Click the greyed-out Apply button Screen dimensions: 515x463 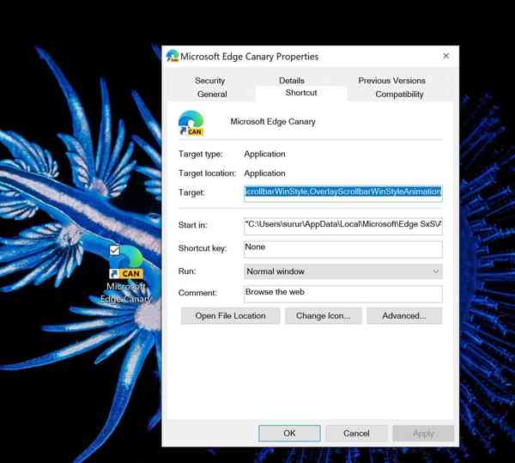(x=423, y=434)
